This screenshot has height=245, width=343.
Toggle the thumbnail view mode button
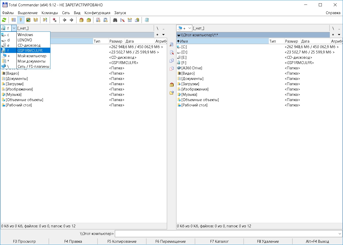click(28, 20)
